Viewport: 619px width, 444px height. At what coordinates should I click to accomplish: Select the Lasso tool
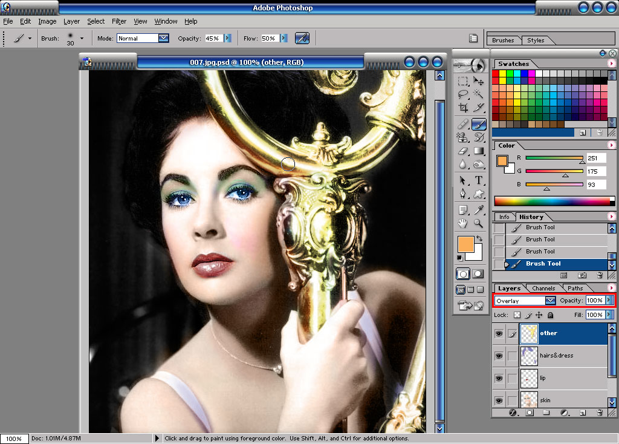462,94
